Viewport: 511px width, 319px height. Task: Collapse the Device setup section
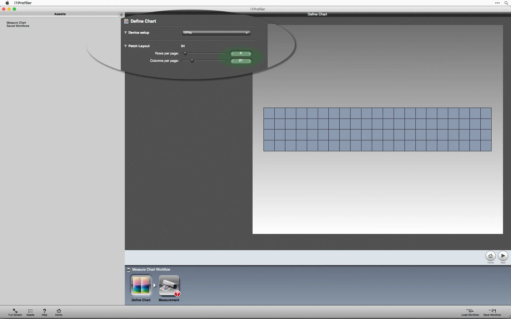(125, 32)
